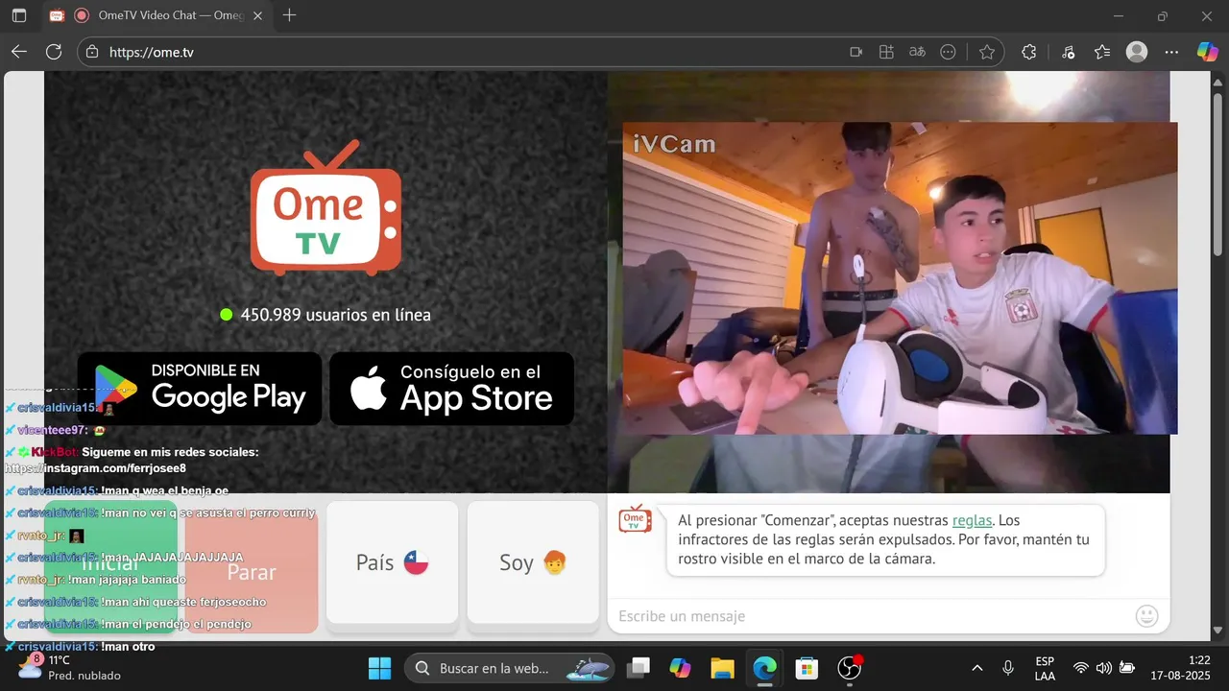
Task: Click the '!man otro' chat message
Action: [x=128, y=647]
